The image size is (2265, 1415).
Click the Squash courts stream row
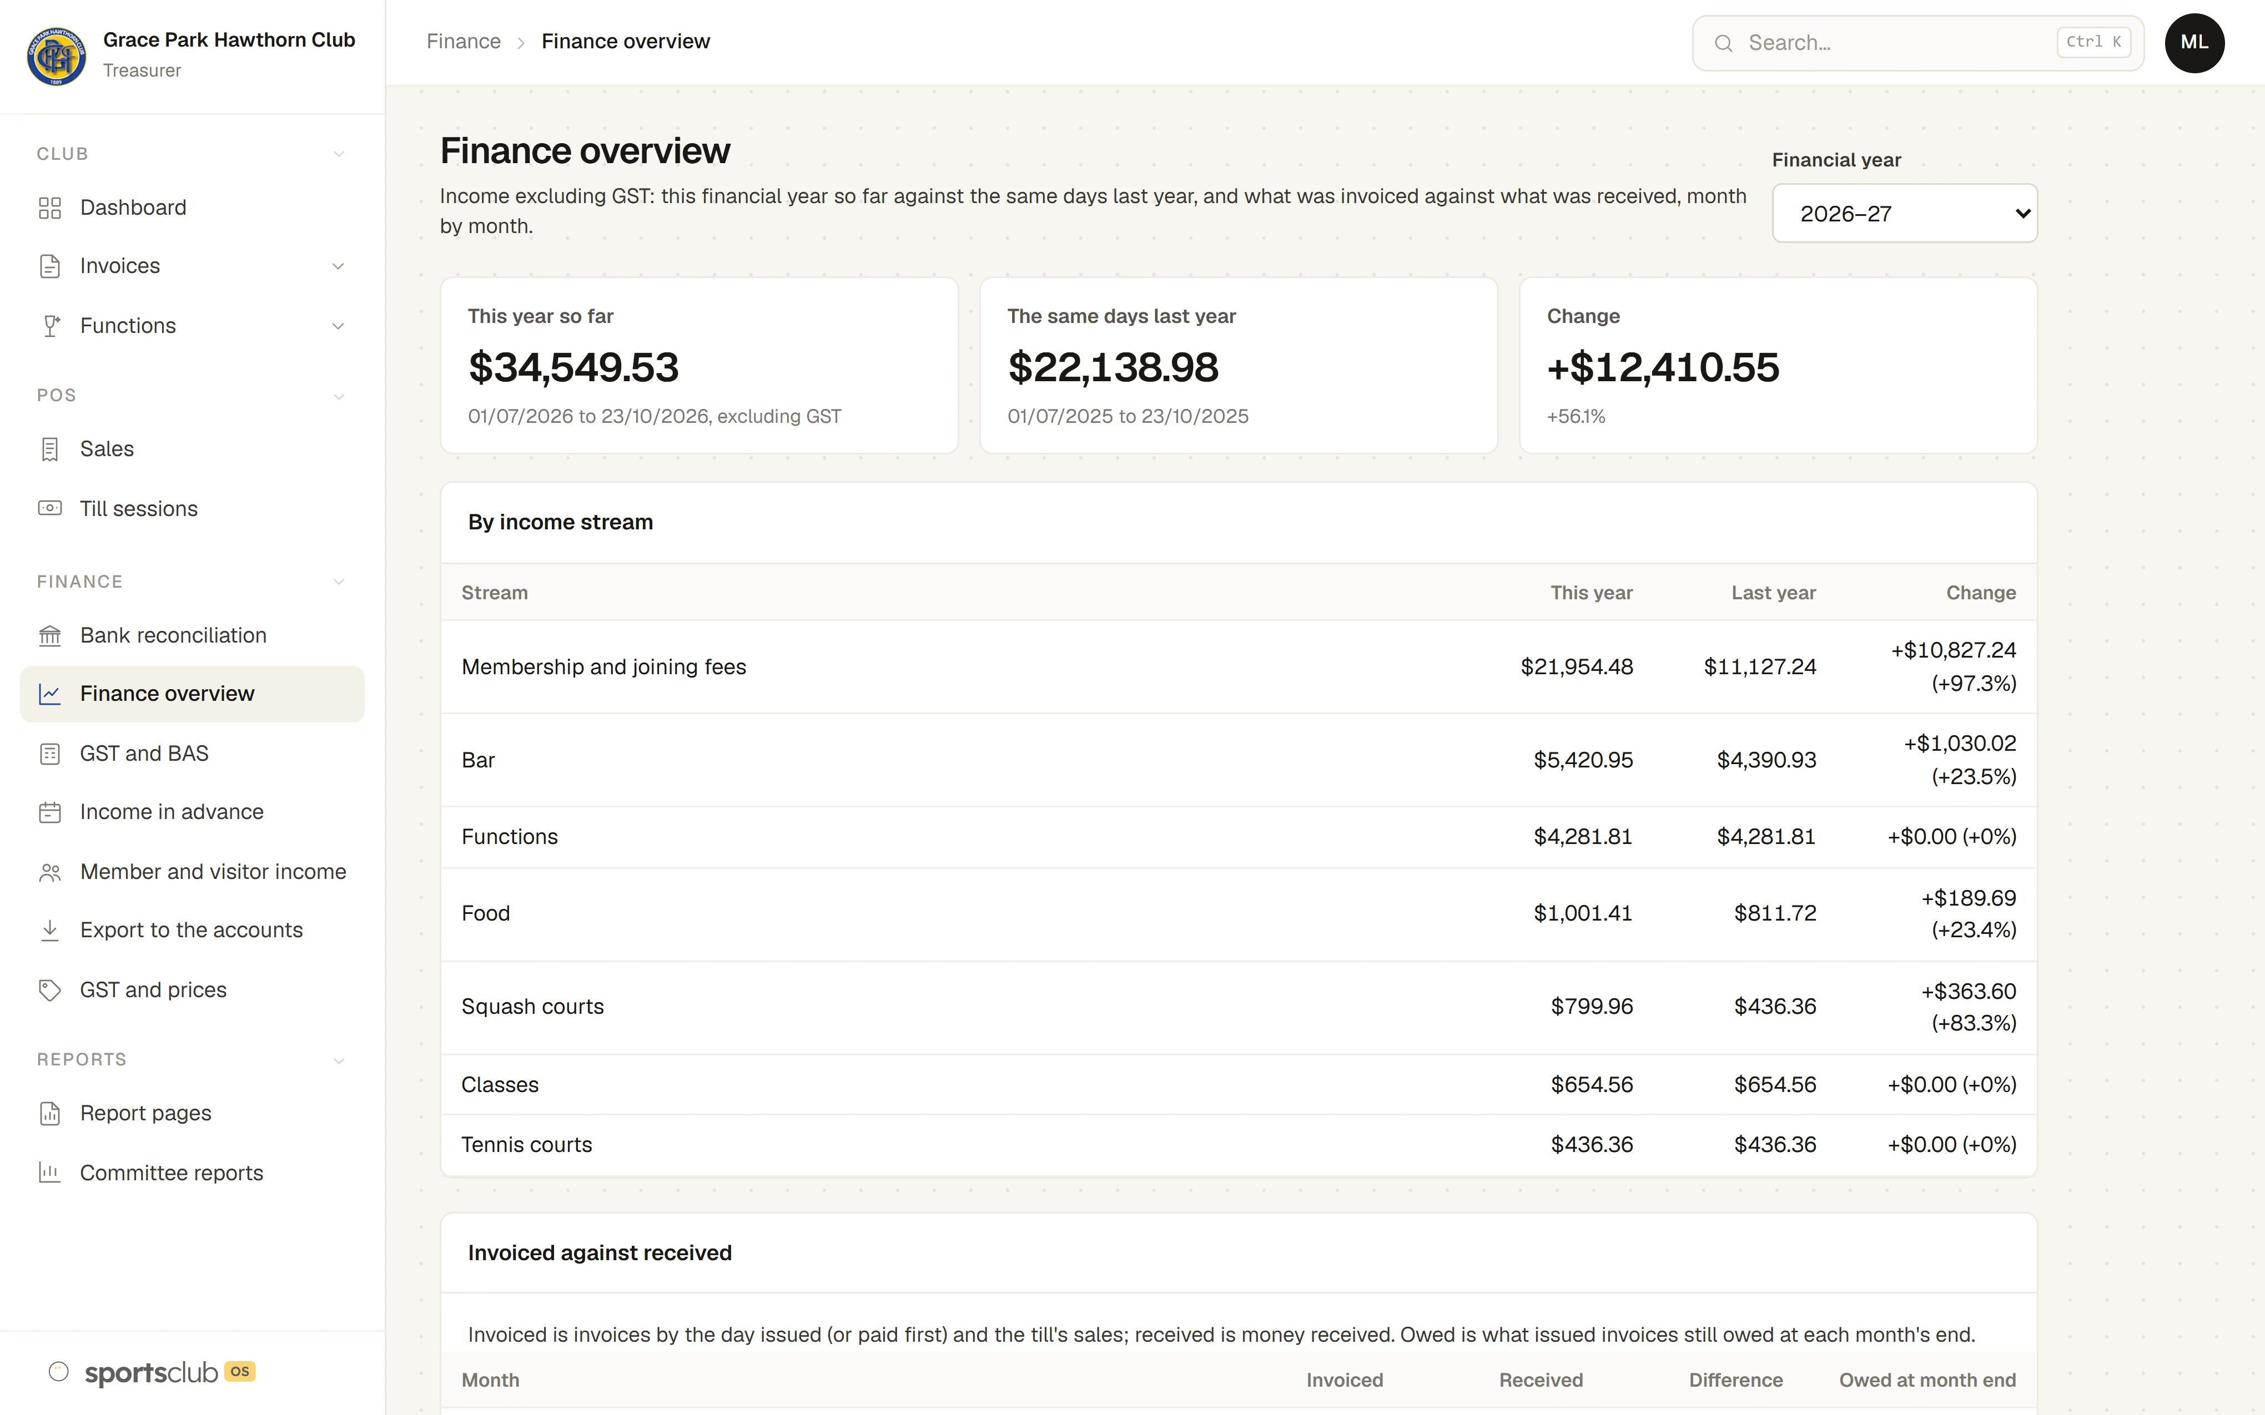tap(1239, 1008)
